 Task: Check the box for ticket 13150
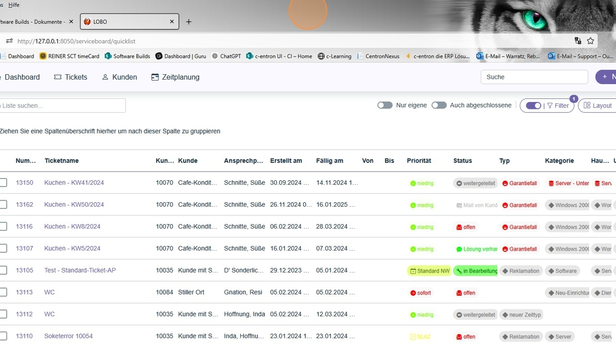(x=3, y=182)
